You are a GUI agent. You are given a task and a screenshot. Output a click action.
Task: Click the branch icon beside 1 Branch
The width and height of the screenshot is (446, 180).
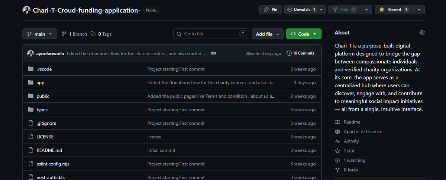point(64,34)
